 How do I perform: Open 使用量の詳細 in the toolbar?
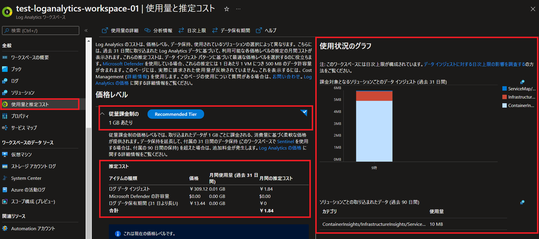coord(120,30)
